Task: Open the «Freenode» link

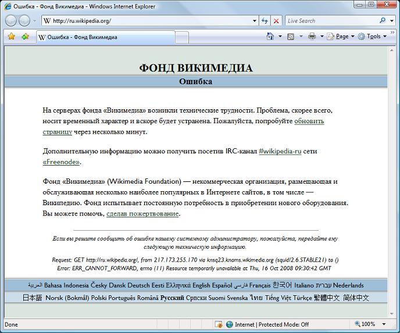Action: [61, 162]
